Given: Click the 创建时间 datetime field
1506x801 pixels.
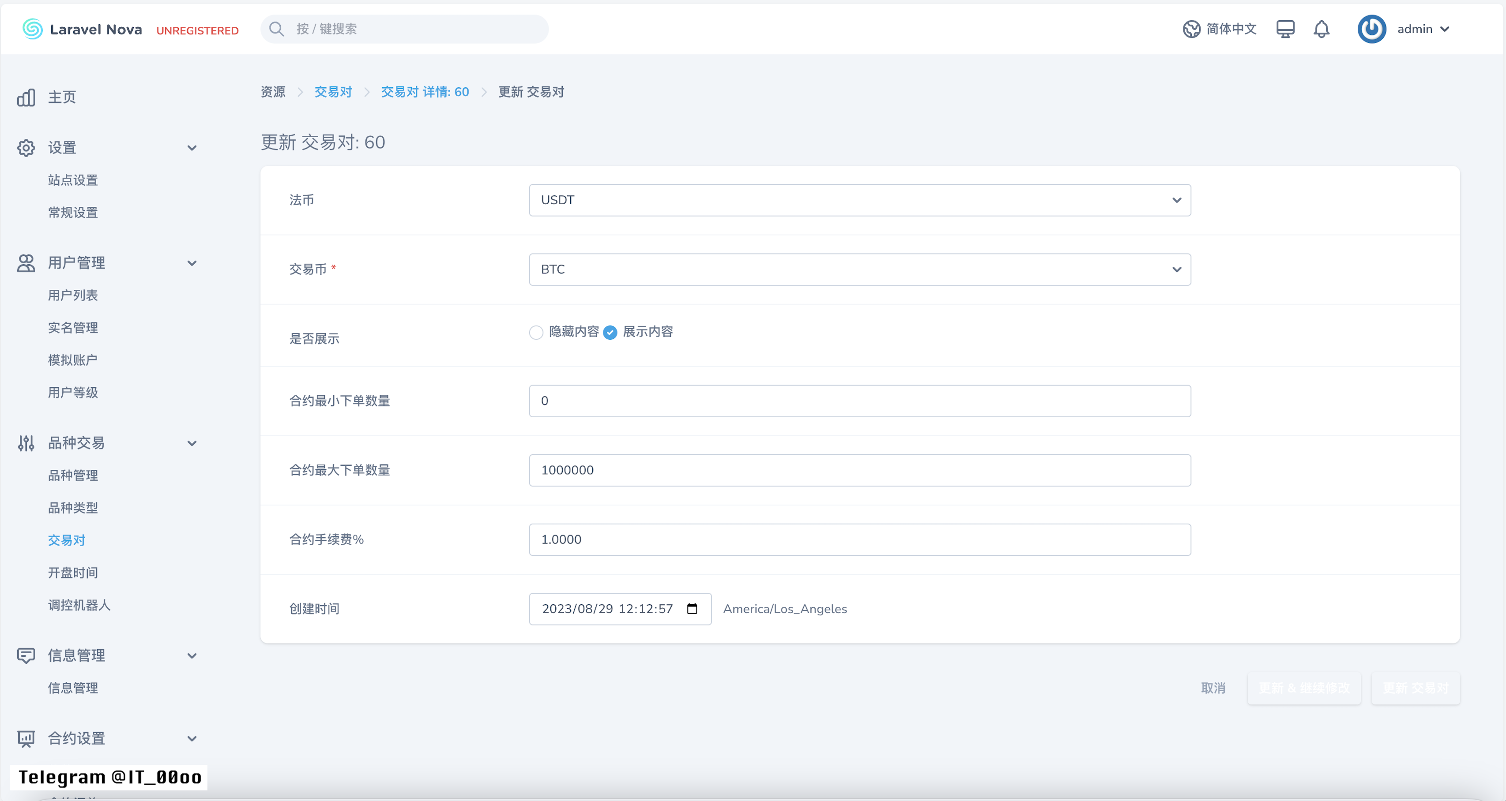Looking at the screenshot, I should [x=620, y=609].
